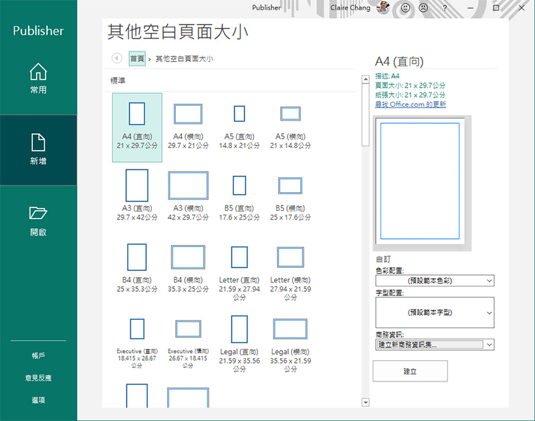Click the 其他空白頁面大小 breadcrumb text
The width and height of the screenshot is (535, 421).
coord(185,59)
